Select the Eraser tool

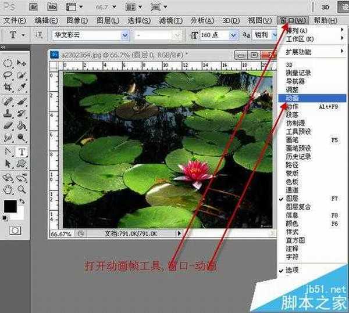tap(8, 125)
